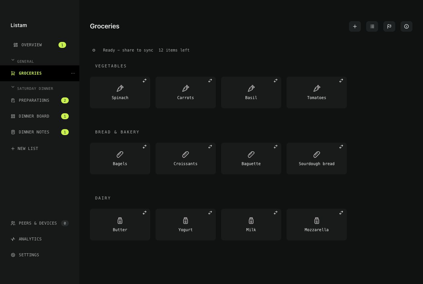Open the Preparations list

pyautogui.click(x=40, y=100)
